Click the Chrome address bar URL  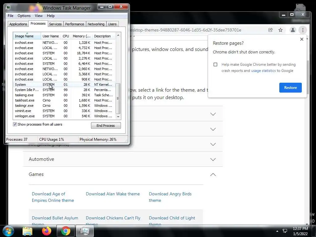(185, 30)
